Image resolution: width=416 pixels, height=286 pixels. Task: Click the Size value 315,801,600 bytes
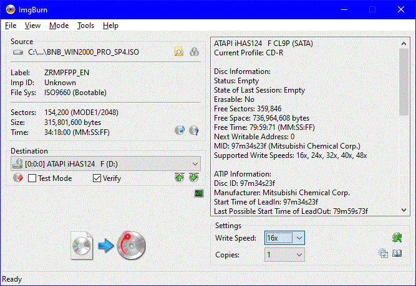pyautogui.click(x=73, y=122)
